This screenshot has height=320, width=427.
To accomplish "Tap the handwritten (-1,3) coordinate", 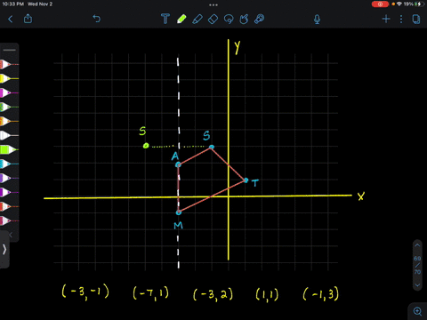I will click(x=321, y=294).
